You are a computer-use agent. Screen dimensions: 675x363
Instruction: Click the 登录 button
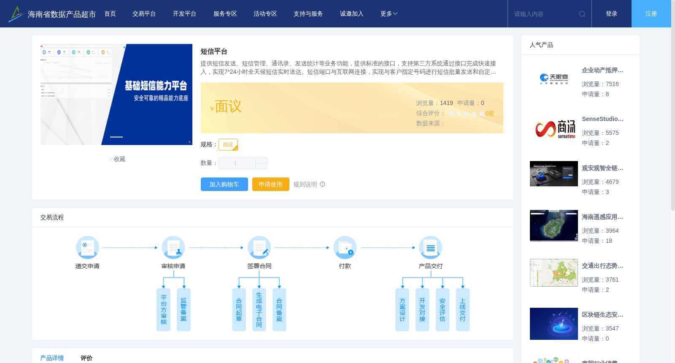pos(612,14)
